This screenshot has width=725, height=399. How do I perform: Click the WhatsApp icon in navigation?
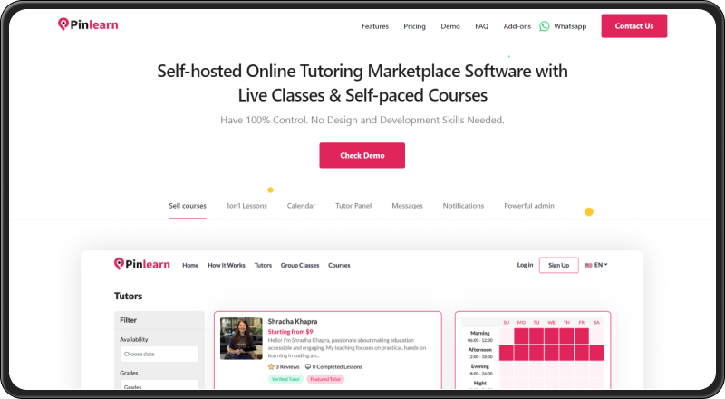pos(545,26)
